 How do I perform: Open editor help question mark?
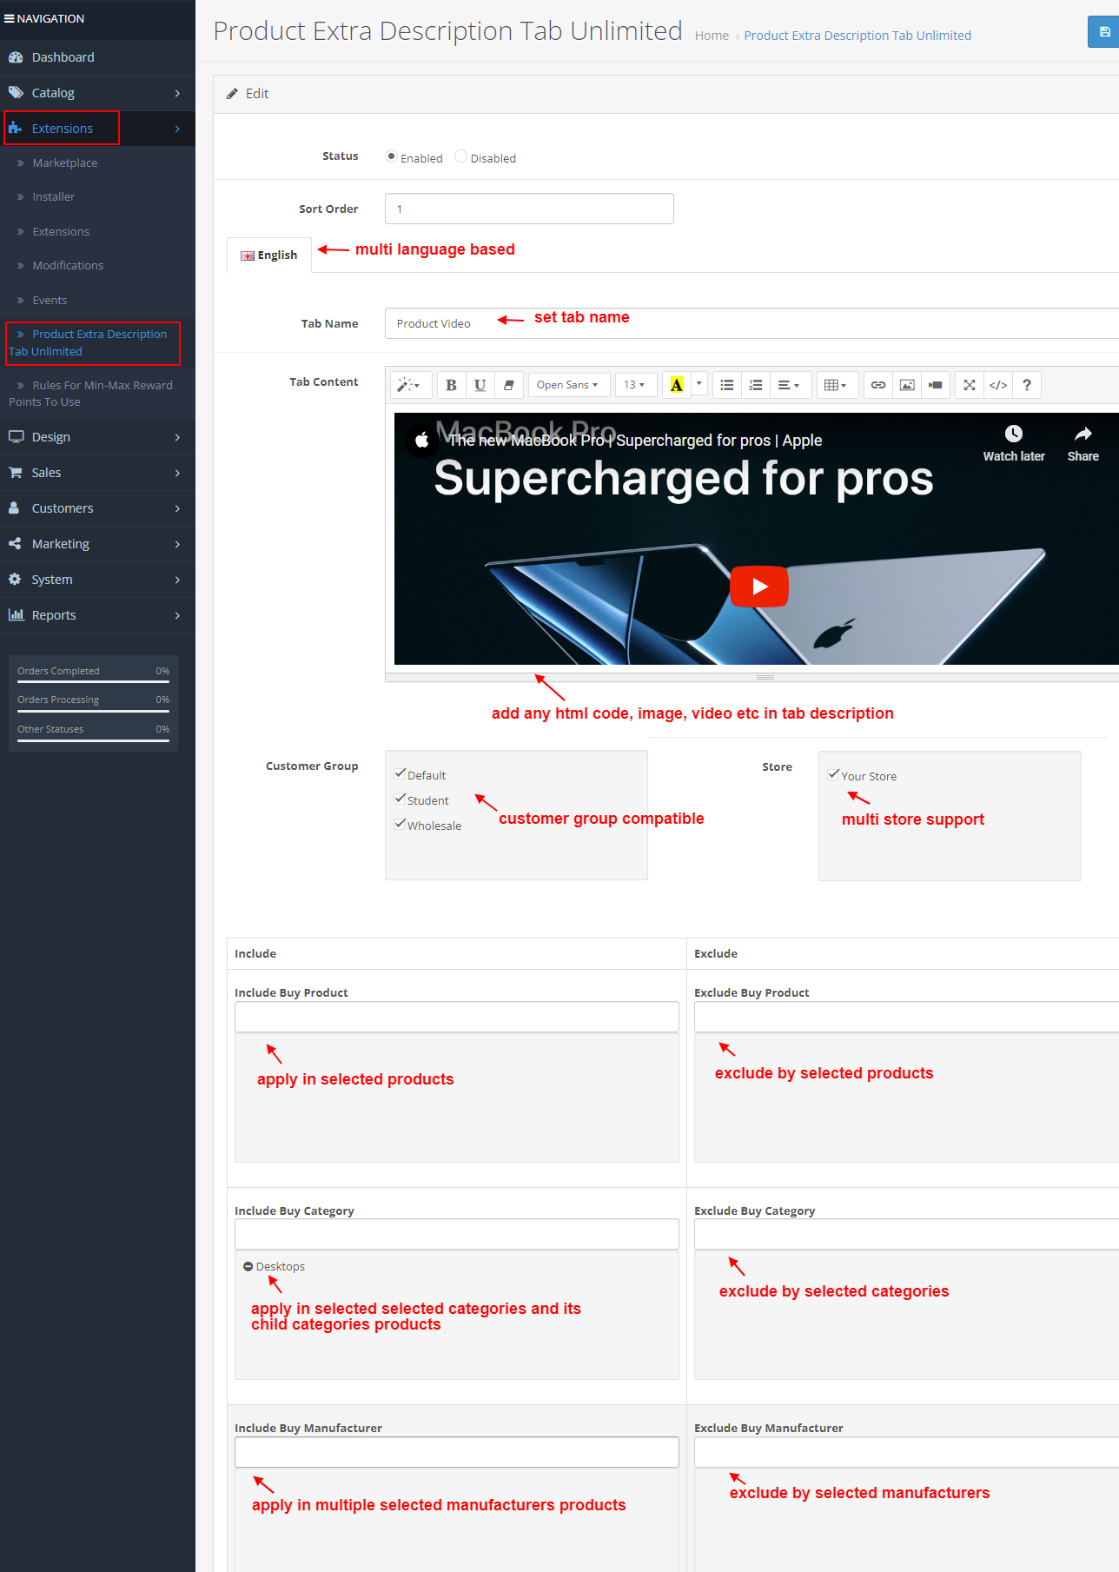click(x=1027, y=385)
